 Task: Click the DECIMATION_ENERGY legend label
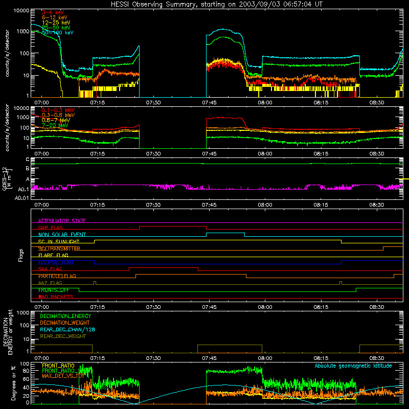pos(65,316)
